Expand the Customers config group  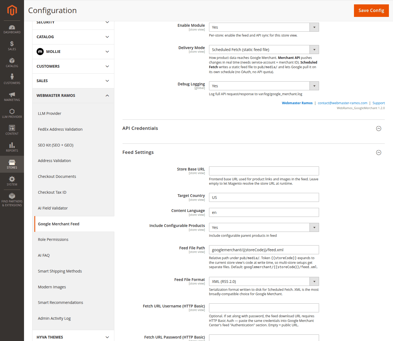click(x=73, y=66)
